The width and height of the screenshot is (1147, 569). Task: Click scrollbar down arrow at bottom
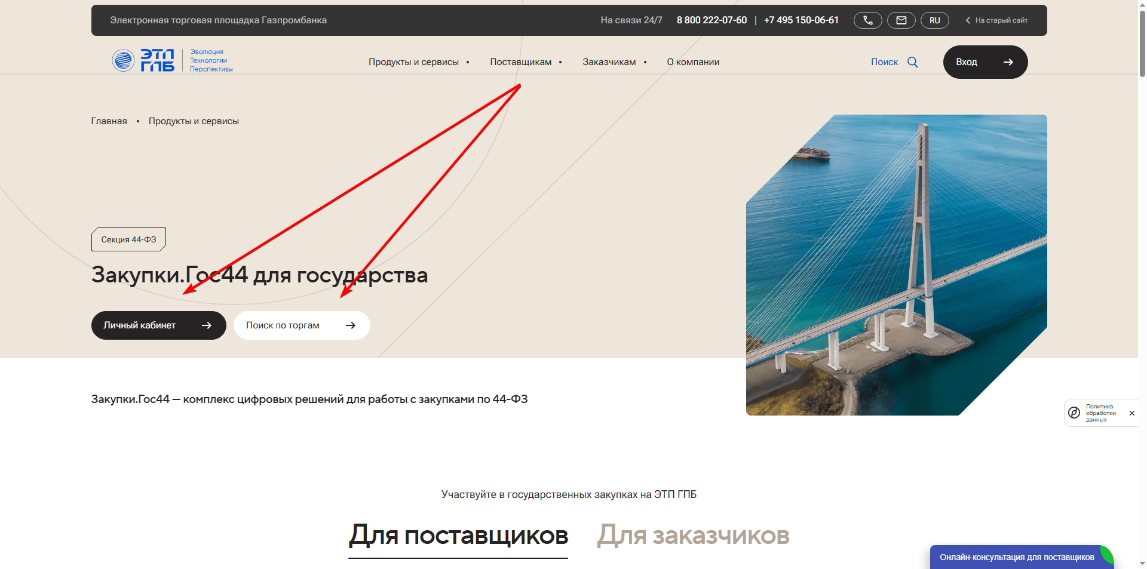[1142, 564]
